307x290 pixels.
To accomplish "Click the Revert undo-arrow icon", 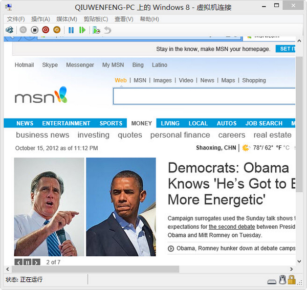I will pos(107,30).
